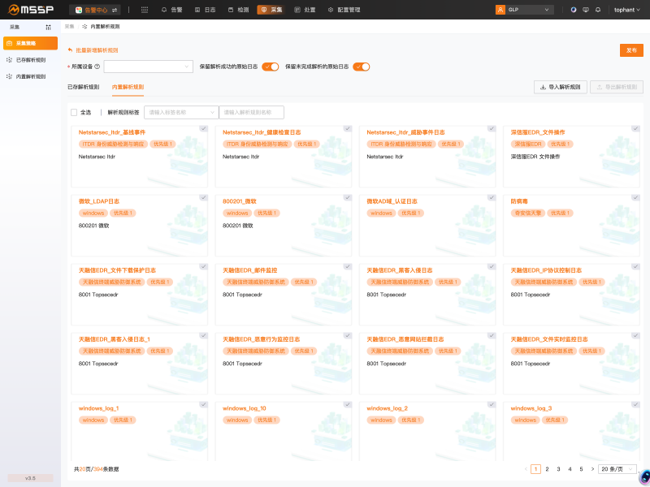
Task: Click the notification bell icon
Action: click(x=599, y=10)
